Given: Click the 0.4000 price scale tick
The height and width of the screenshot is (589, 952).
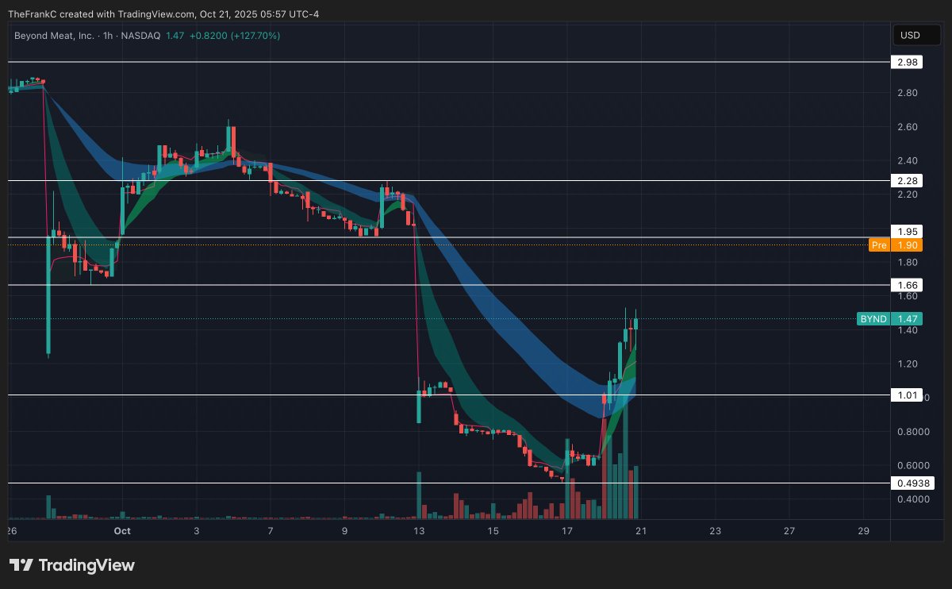Looking at the screenshot, I should tap(912, 499).
